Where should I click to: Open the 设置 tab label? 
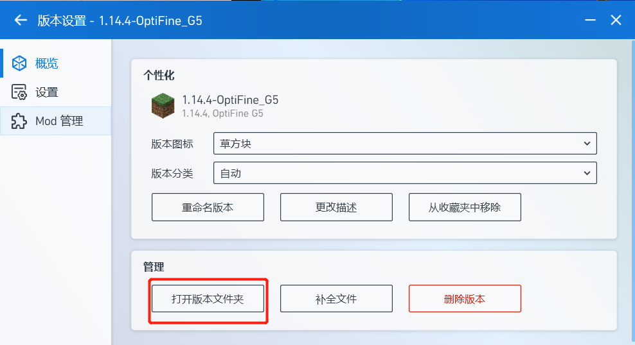point(47,92)
